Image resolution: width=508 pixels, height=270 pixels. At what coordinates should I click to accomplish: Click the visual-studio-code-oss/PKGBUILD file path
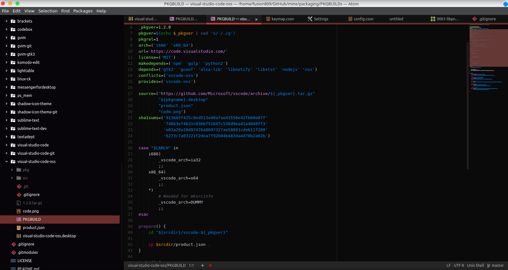(157, 266)
